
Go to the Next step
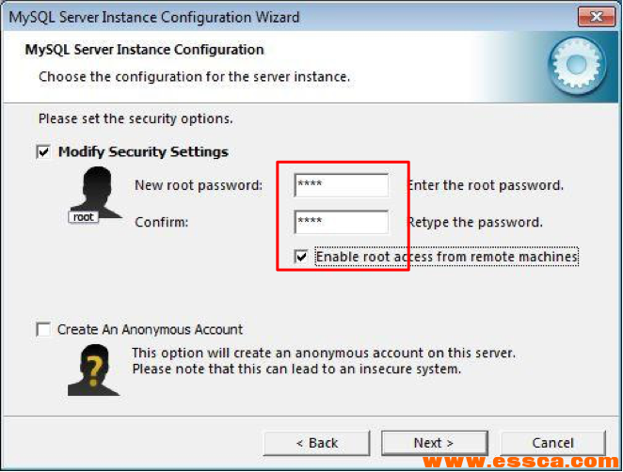click(434, 443)
